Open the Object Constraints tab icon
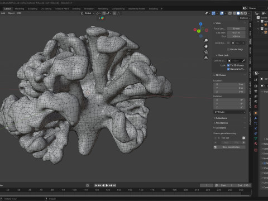The image size is (268, 201). [x=256, y=133]
